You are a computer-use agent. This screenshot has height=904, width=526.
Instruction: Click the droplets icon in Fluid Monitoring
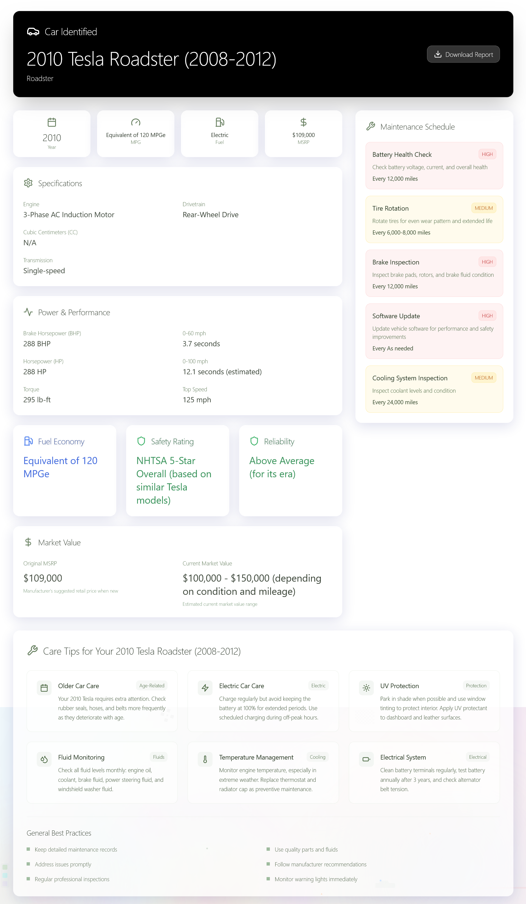[x=44, y=759]
